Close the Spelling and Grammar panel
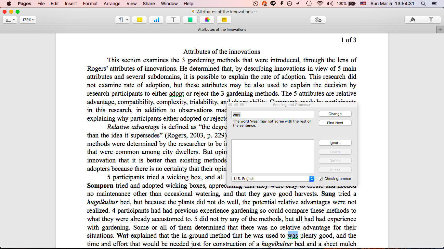Image resolution: width=444 pixels, height=249 pixels. point(230,105)
